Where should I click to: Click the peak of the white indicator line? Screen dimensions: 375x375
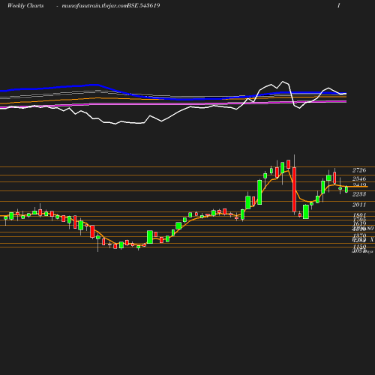coord(283,82)
